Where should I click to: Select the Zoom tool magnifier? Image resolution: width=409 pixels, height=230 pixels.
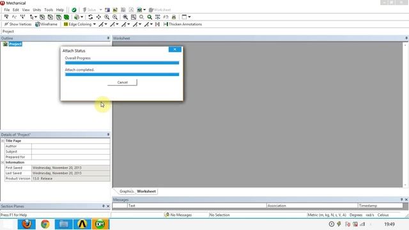coord(107,17)
